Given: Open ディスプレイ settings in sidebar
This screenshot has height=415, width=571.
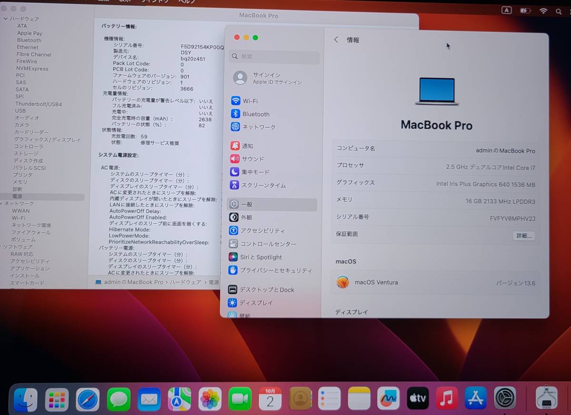Looking at the screenshot, I should (x=251, y=303).
